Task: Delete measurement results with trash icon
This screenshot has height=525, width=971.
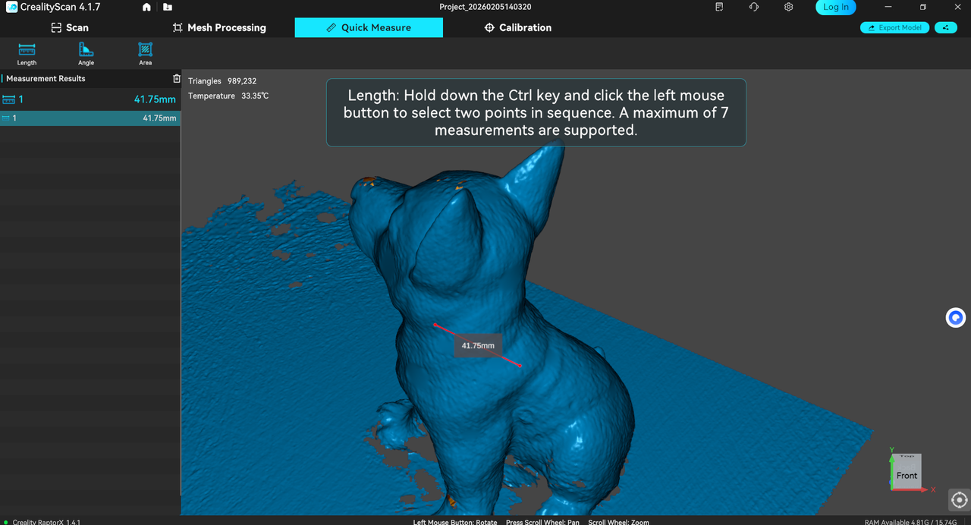Action: 177,79
